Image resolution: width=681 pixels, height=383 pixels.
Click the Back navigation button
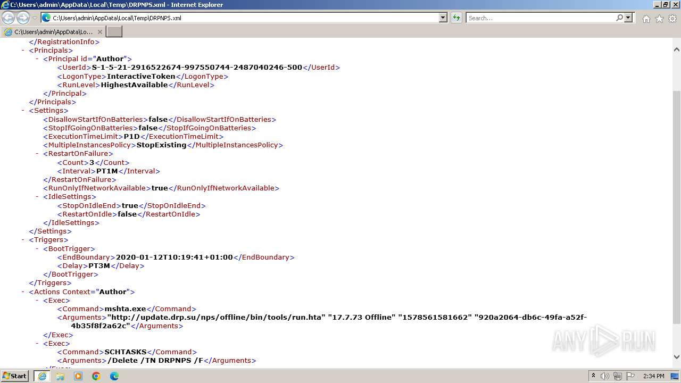9,18
